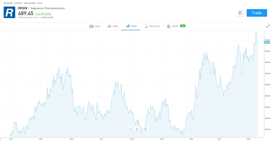Click the 2020 axis label
The width and height of the screenshot is (271, 141).
[191, 139]
